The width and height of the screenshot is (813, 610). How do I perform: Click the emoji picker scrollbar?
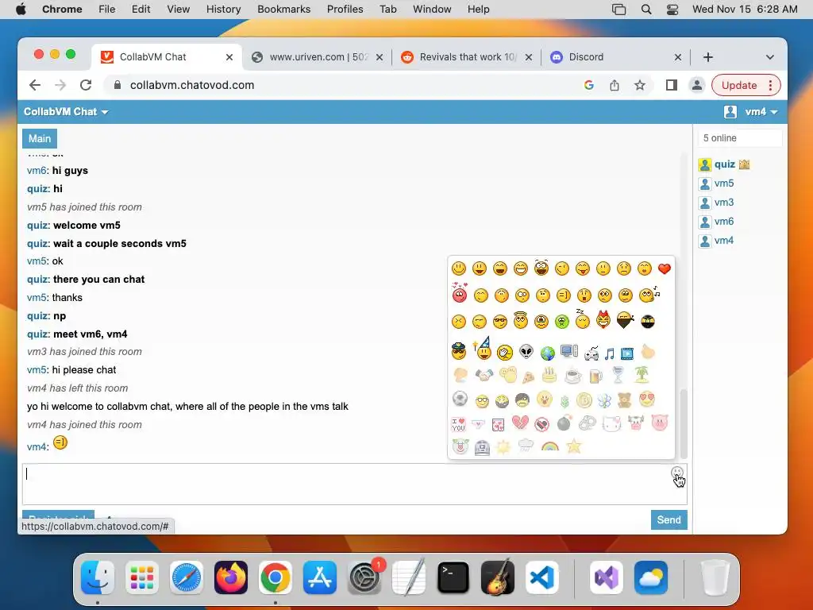tap(684, 423)
